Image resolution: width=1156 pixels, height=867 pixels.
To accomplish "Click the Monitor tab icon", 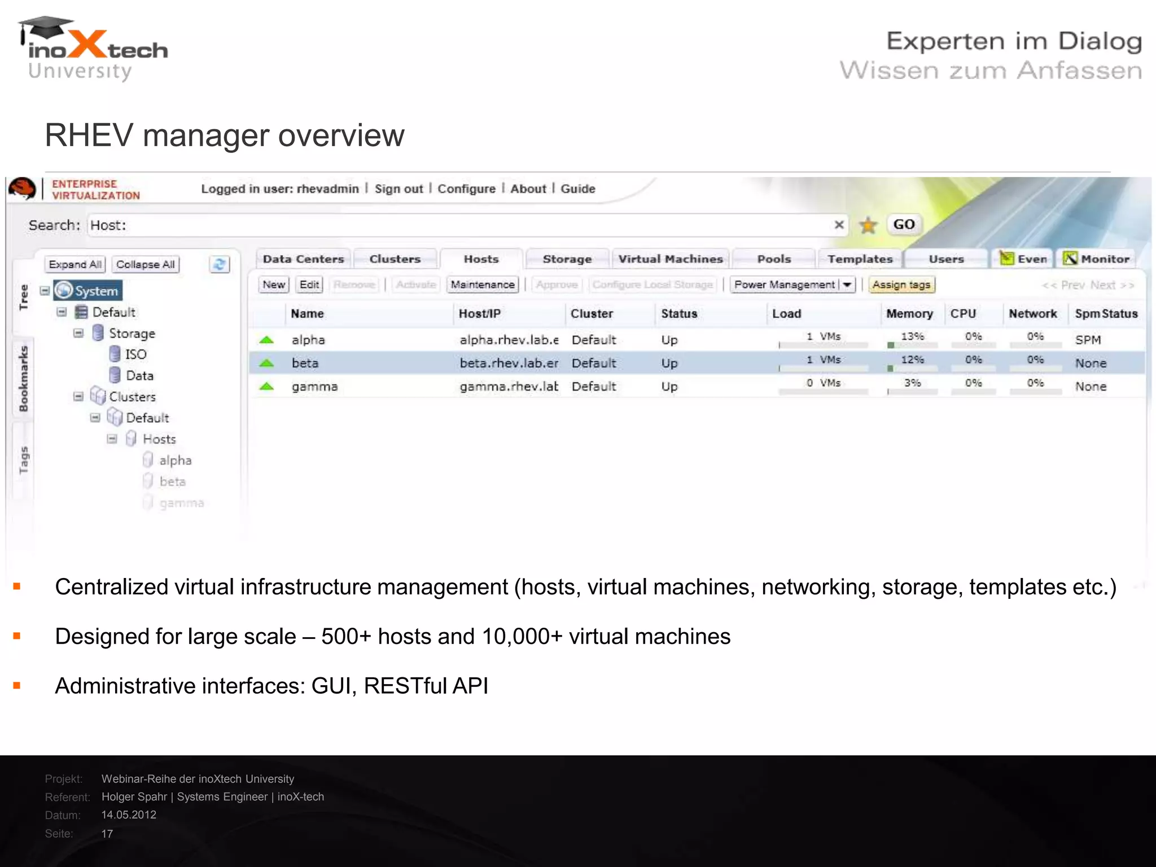I will 1070,259.
